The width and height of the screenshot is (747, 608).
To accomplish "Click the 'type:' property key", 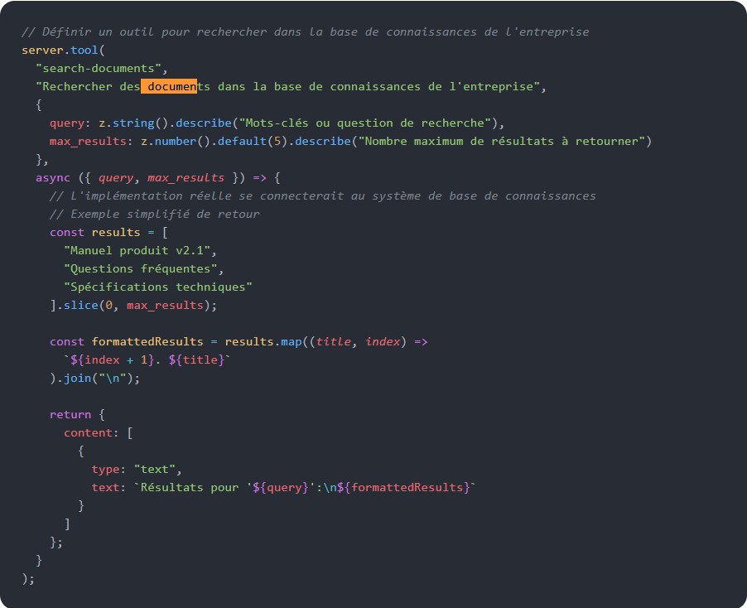I will (108, 470).
